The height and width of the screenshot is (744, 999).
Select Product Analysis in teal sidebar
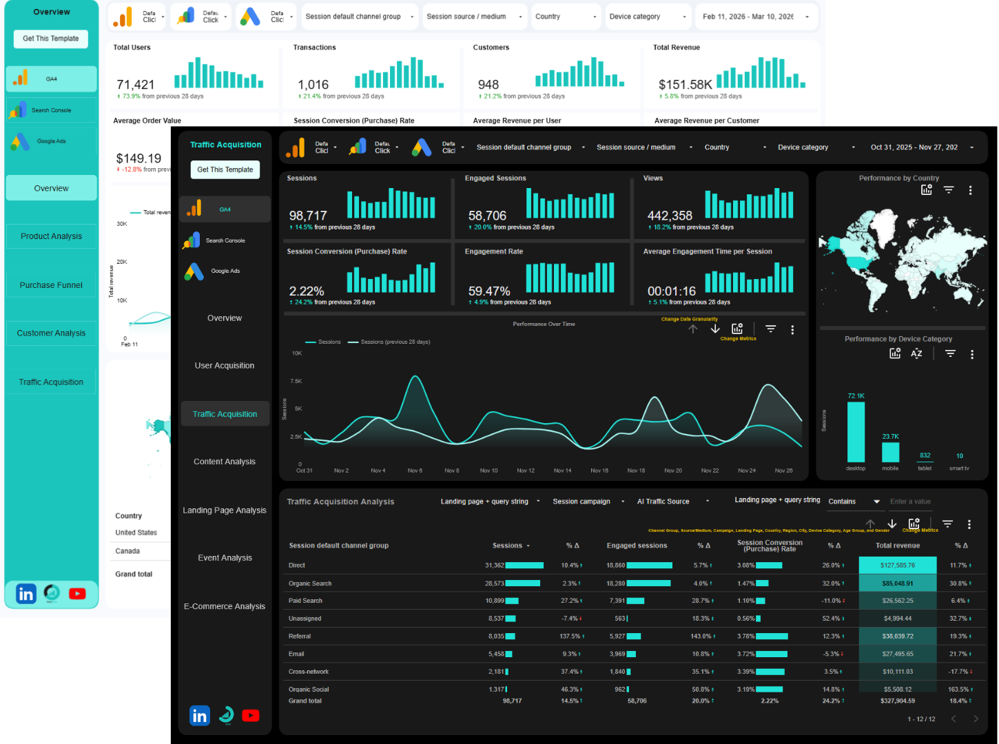coord(51,236)
